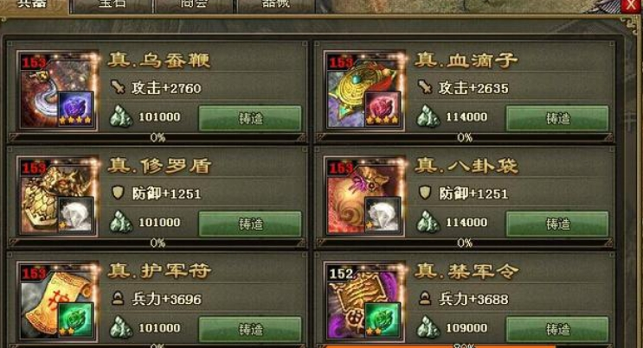
Task: Forge 真.护军符 using its 铸造 button
Action: click(x=250, y=329)
